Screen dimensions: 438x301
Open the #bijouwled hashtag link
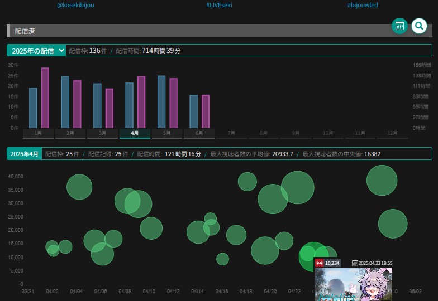[x=363, y=5]
